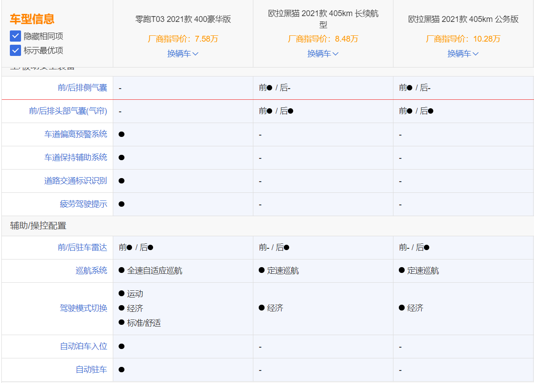Image resolution: width=534 pixels, height=383 pixels.
Task: Click the 辅助/操控配置 section header
Action: 38,226
